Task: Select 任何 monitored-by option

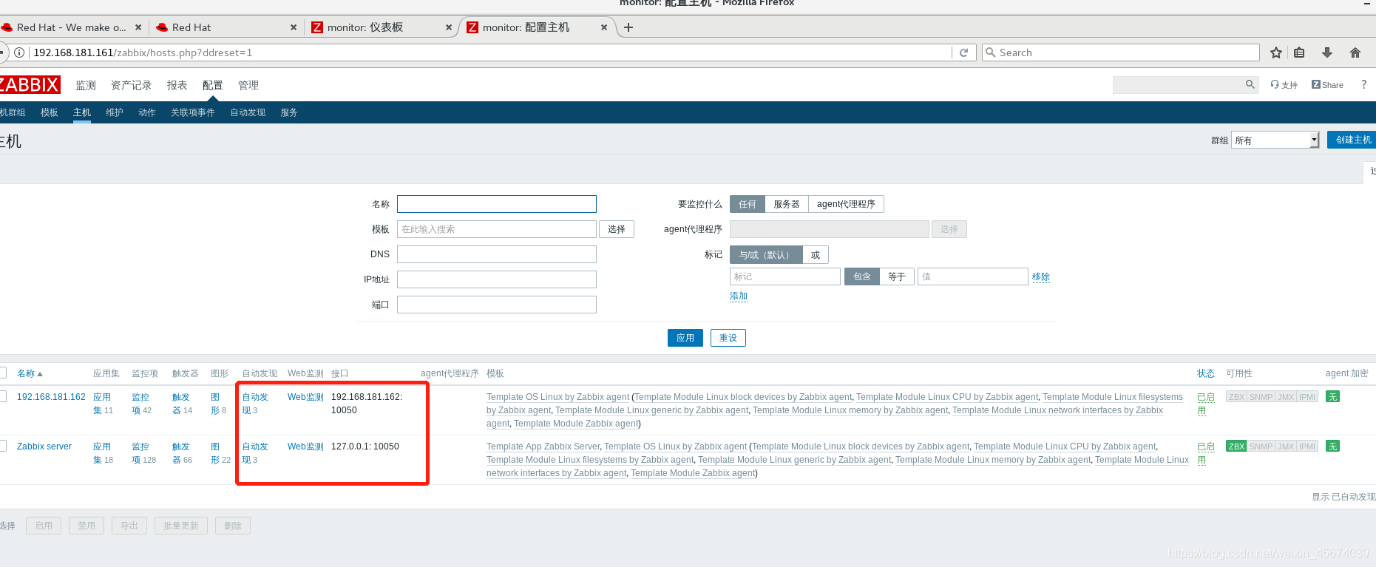Action: [x=747, y=204]
